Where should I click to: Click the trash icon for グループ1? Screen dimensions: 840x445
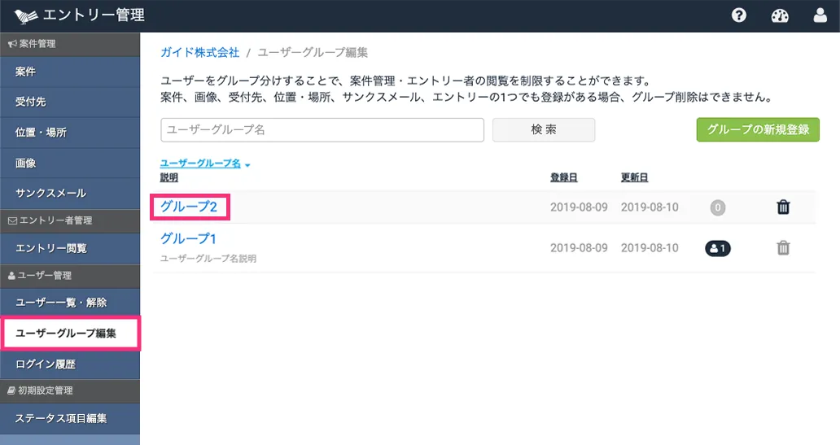click(783, 248)
